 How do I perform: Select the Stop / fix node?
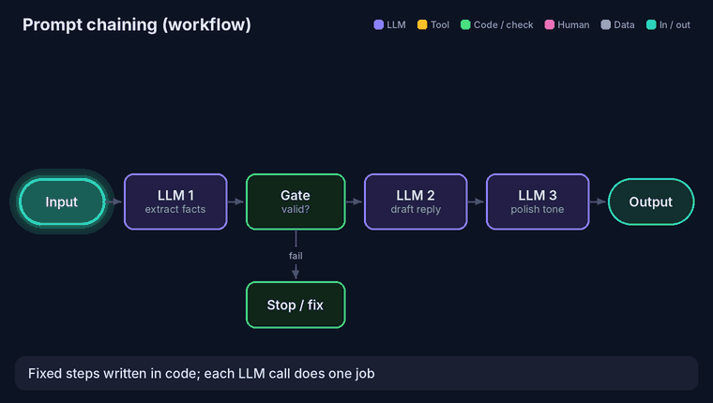296,305
